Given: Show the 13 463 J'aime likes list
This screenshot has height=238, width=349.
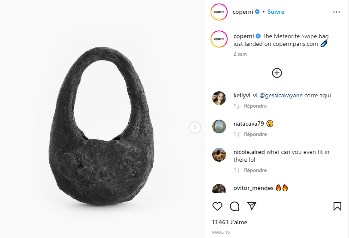Looking at the screenshot, I should click(x=229, y=222).
